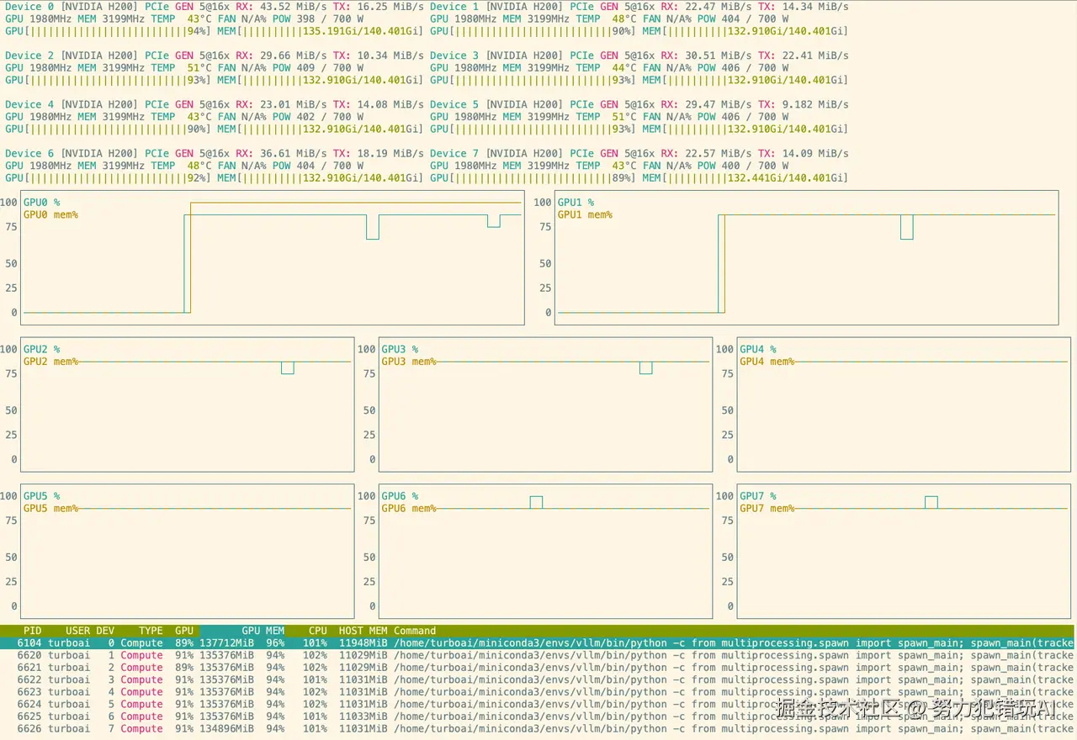The width and height of the screenshot is (1077, 740).
Task: Click the RX value 36.61 MiB/s
Action: (293, 153)
